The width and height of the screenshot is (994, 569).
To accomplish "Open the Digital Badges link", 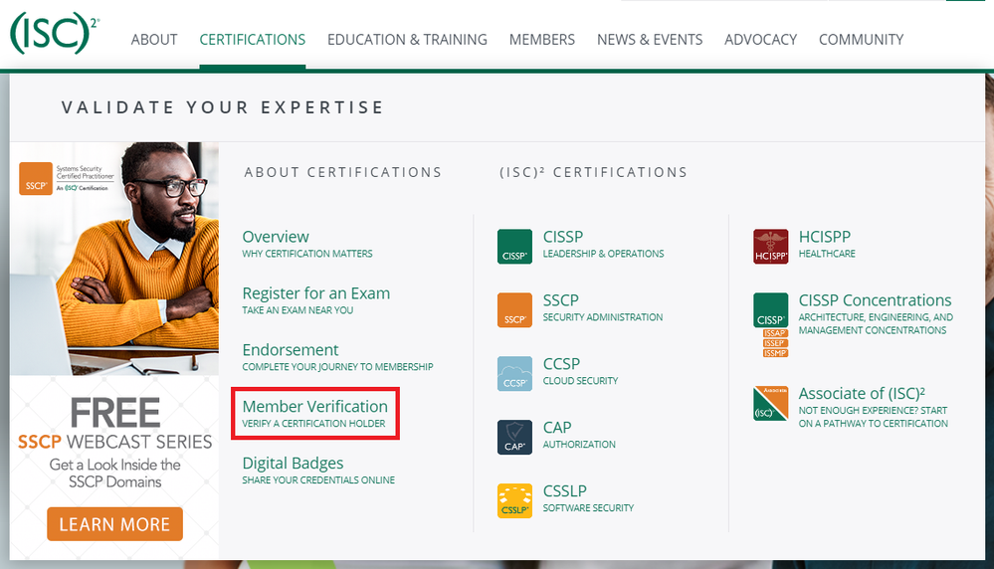I will tap(293, 464).
